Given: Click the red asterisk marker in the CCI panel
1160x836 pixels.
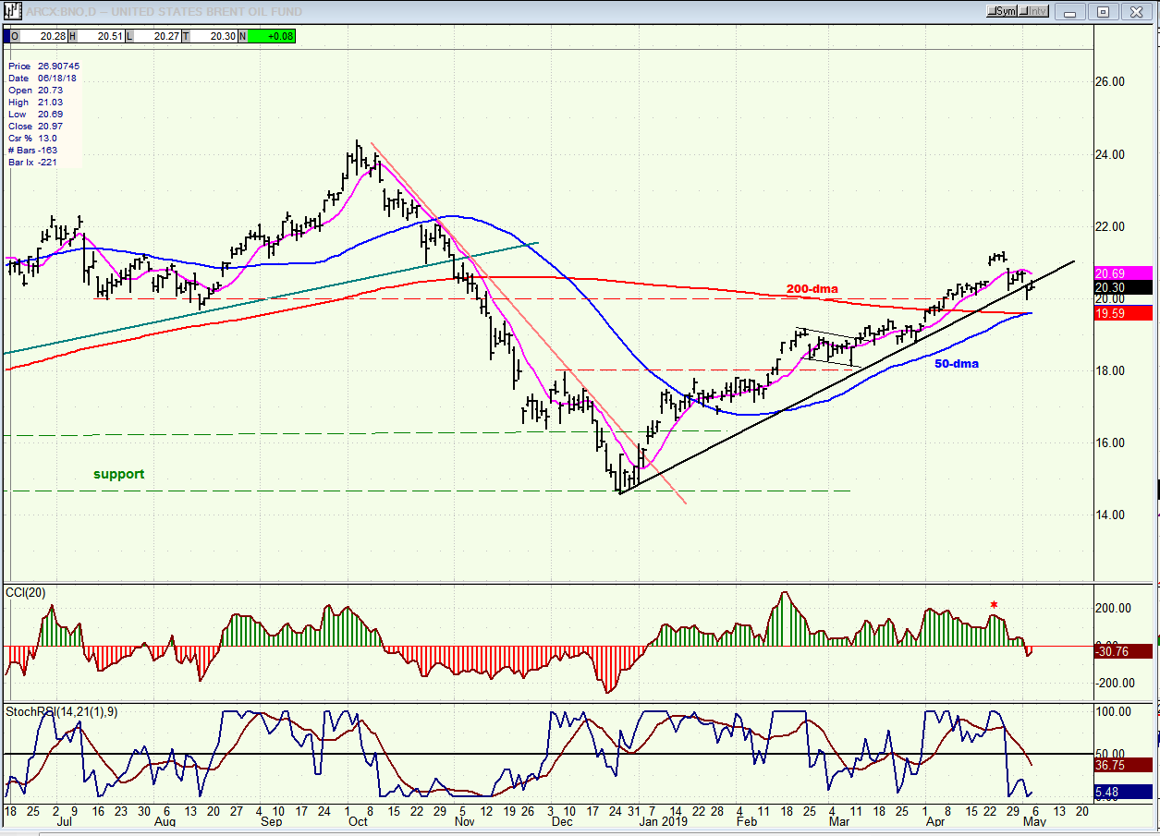Looking at the screenshot, I should [994, 607].
